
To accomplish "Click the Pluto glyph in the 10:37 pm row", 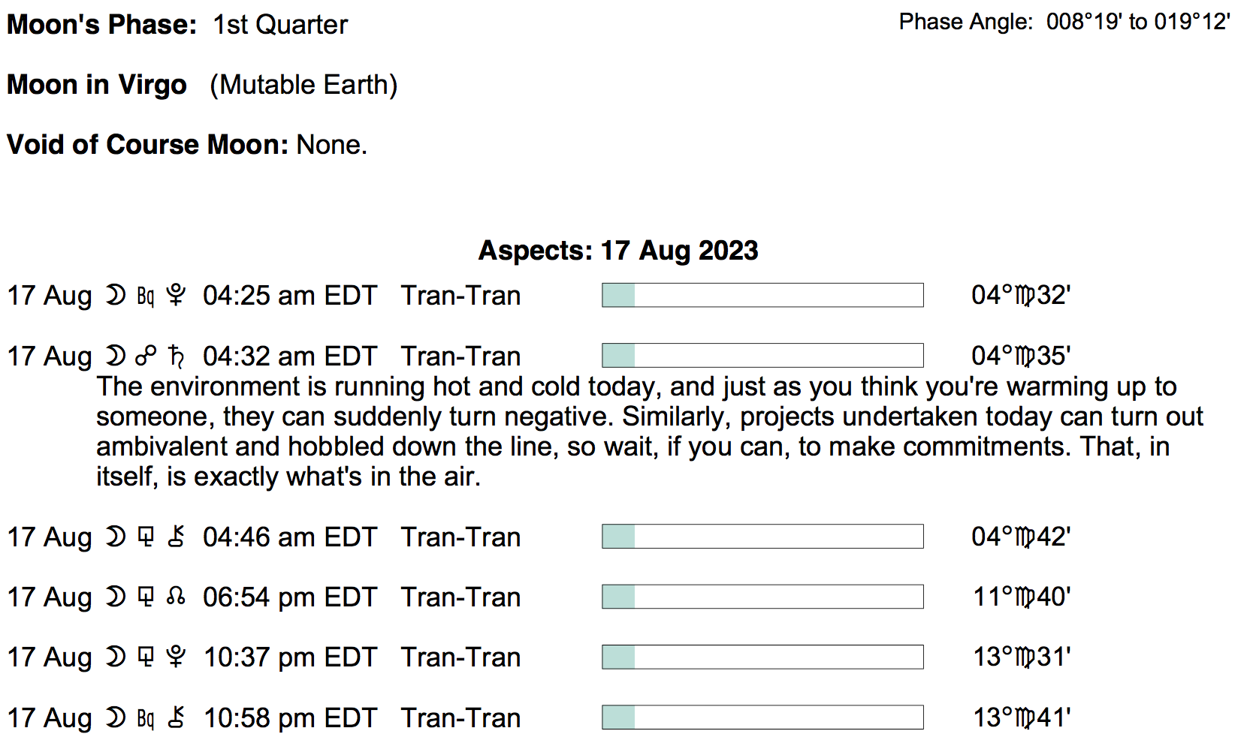I will pos(176,657).
